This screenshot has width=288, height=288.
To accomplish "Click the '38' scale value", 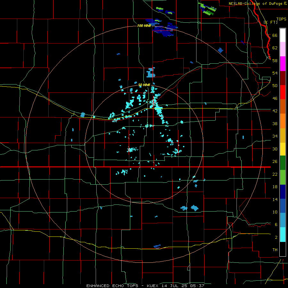I will pyautogui.click(x=275, y=124).
